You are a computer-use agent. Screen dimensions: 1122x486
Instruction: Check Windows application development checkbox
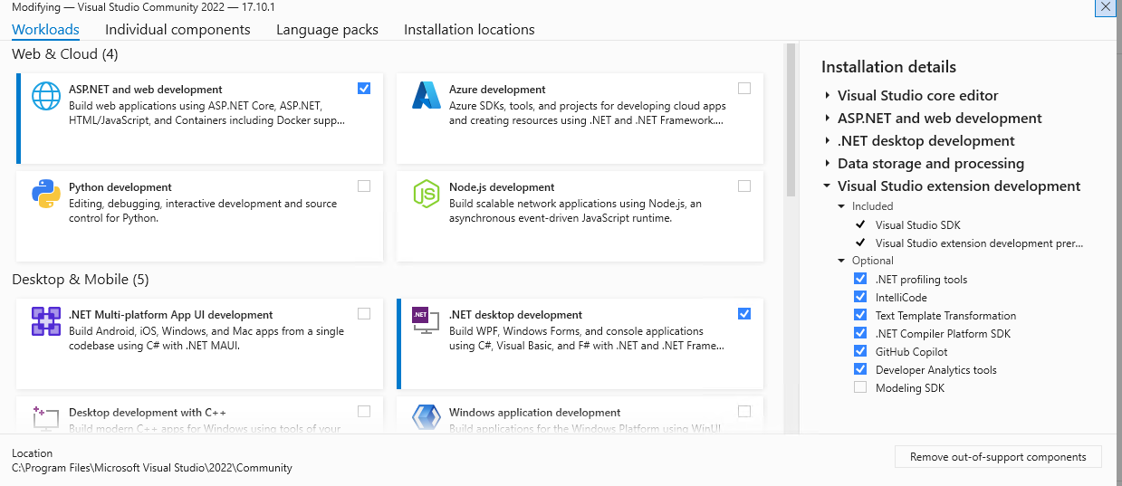pyautogui.click(x=744, y=411)
